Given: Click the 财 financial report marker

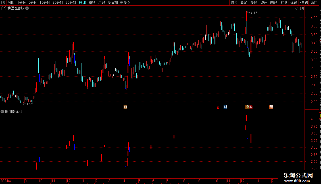Looking at the screenshot, I should [x=225, y=107].
